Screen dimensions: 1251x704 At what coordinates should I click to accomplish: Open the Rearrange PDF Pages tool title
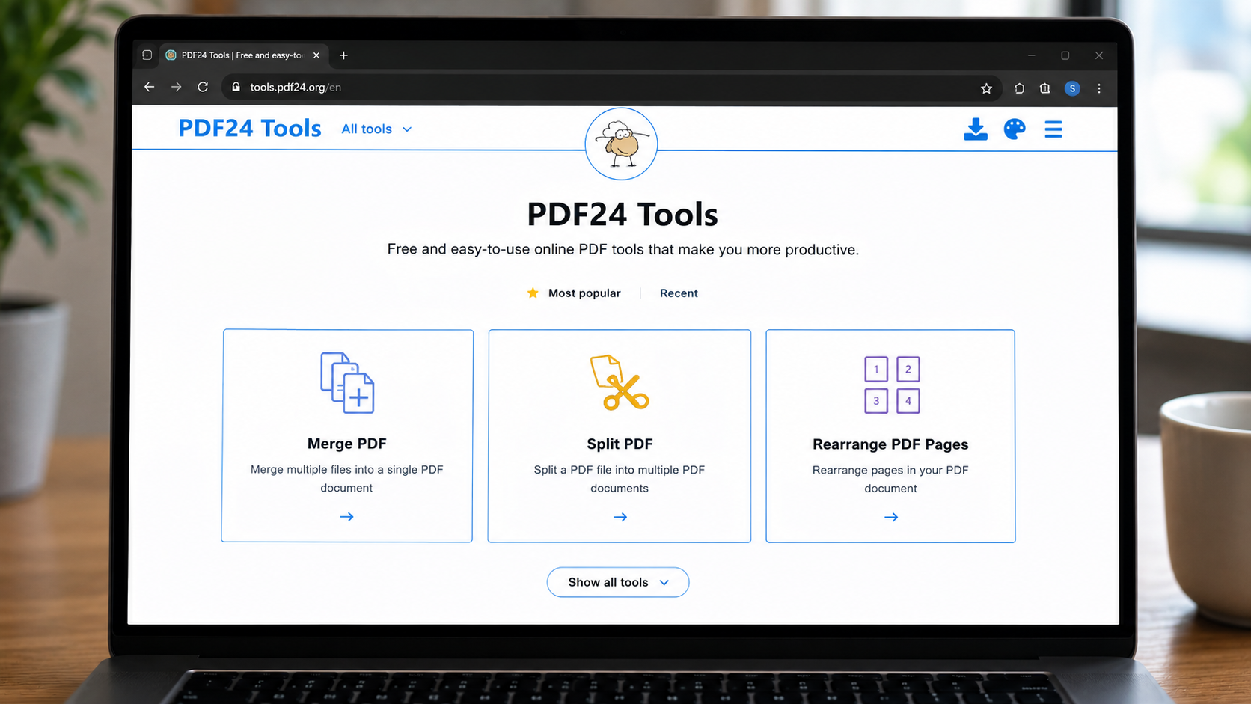coord(890,444)
